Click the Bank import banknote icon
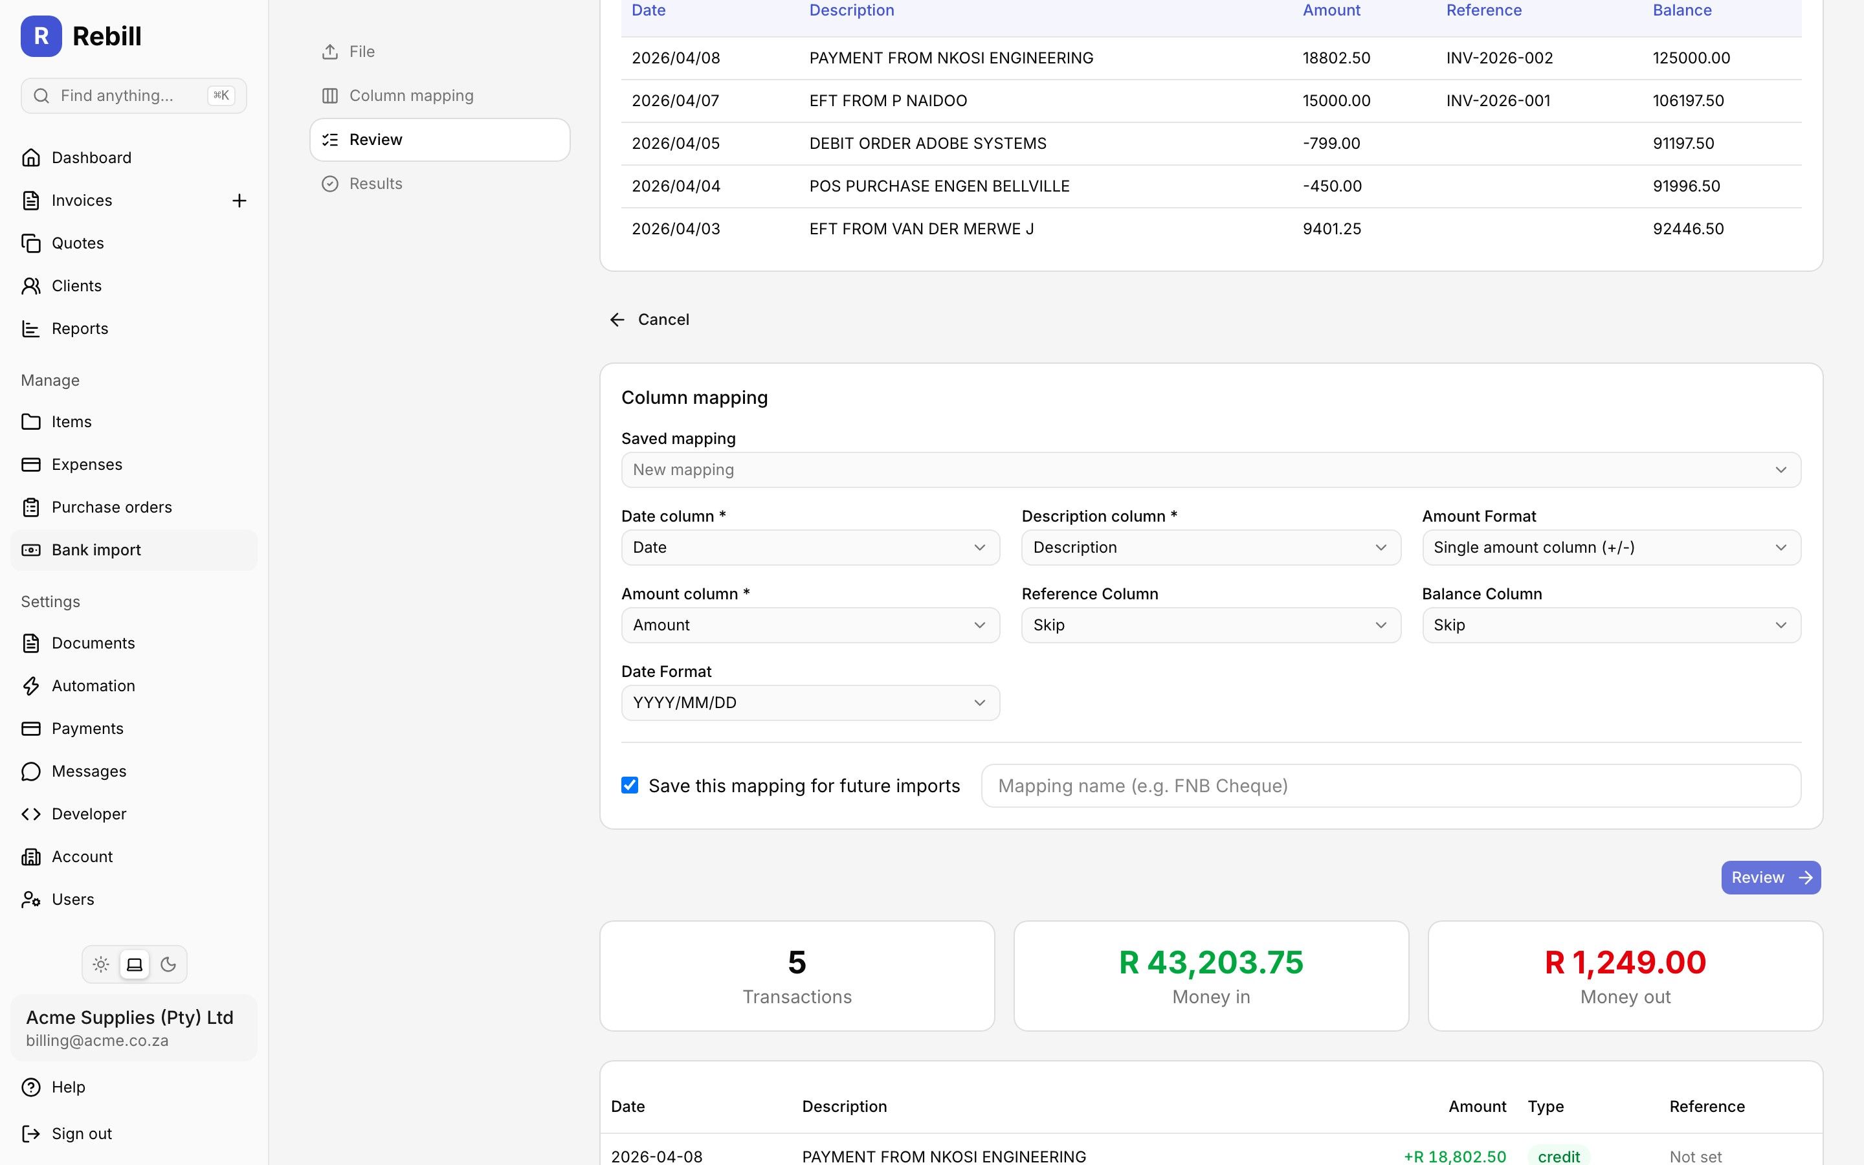Image resolution: width=1864 pixels, height=1165 pixels. [31, 550]
